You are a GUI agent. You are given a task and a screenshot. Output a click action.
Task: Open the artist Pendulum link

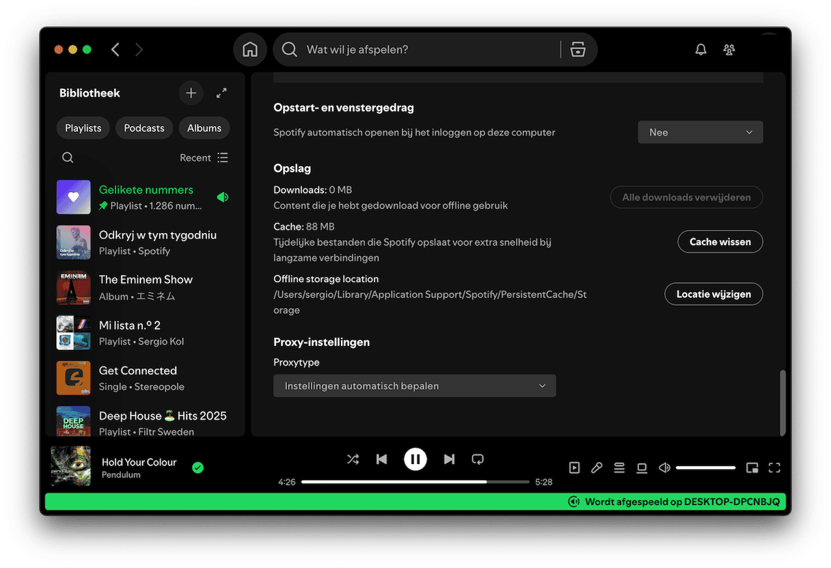coord(121,474)
